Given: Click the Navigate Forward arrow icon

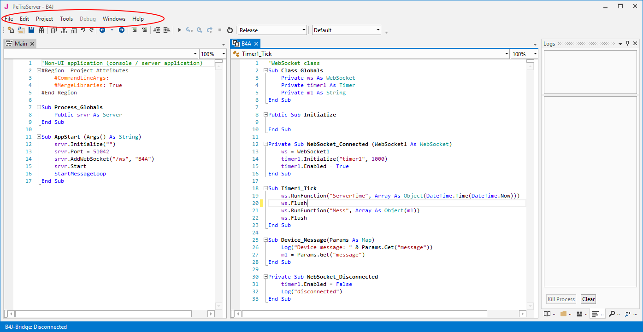Looking at the screenshot, I should tap(121, 30).
